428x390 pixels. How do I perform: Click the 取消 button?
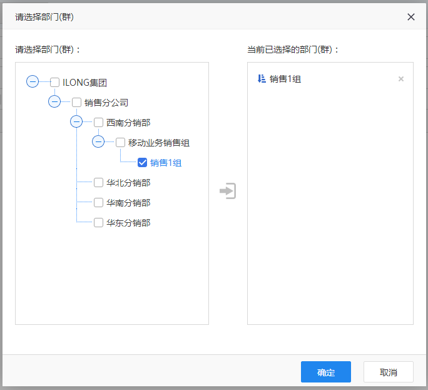(388, 372)
